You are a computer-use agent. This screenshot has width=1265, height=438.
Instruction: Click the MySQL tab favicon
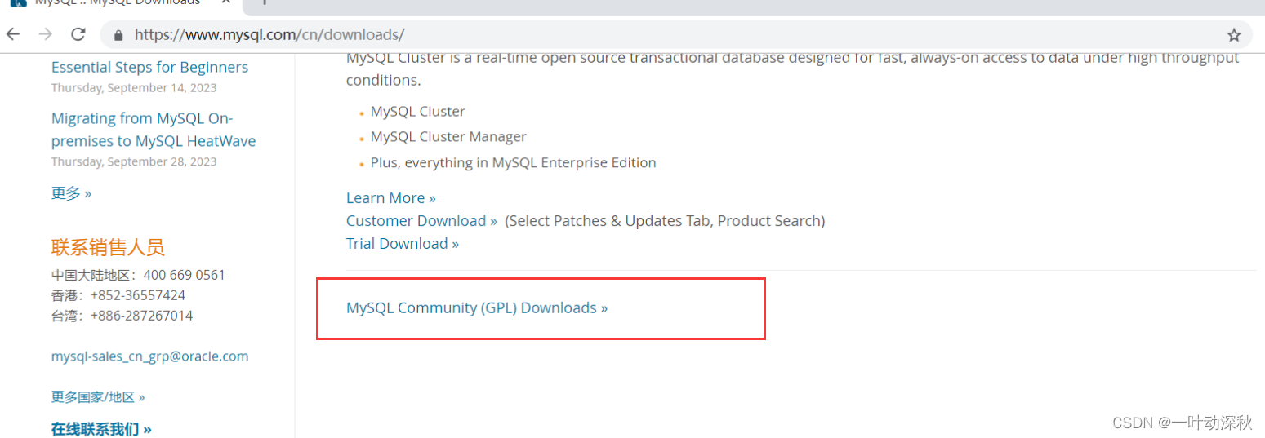17,2
